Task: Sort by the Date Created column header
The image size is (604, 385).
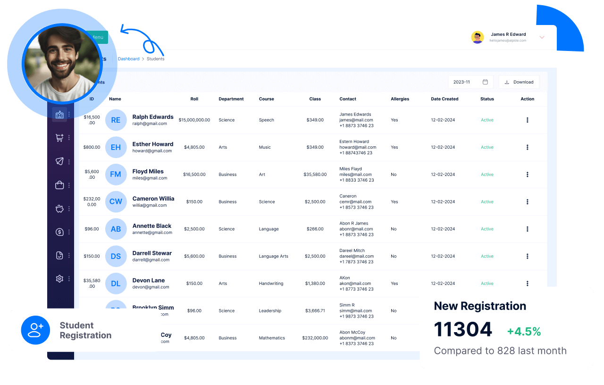Action: (445, 99)
